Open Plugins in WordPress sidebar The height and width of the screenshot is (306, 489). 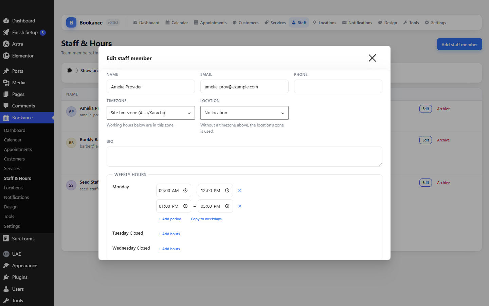(27, 277)
